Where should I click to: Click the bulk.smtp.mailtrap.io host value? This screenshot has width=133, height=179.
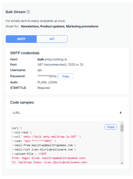pos(52,59)
